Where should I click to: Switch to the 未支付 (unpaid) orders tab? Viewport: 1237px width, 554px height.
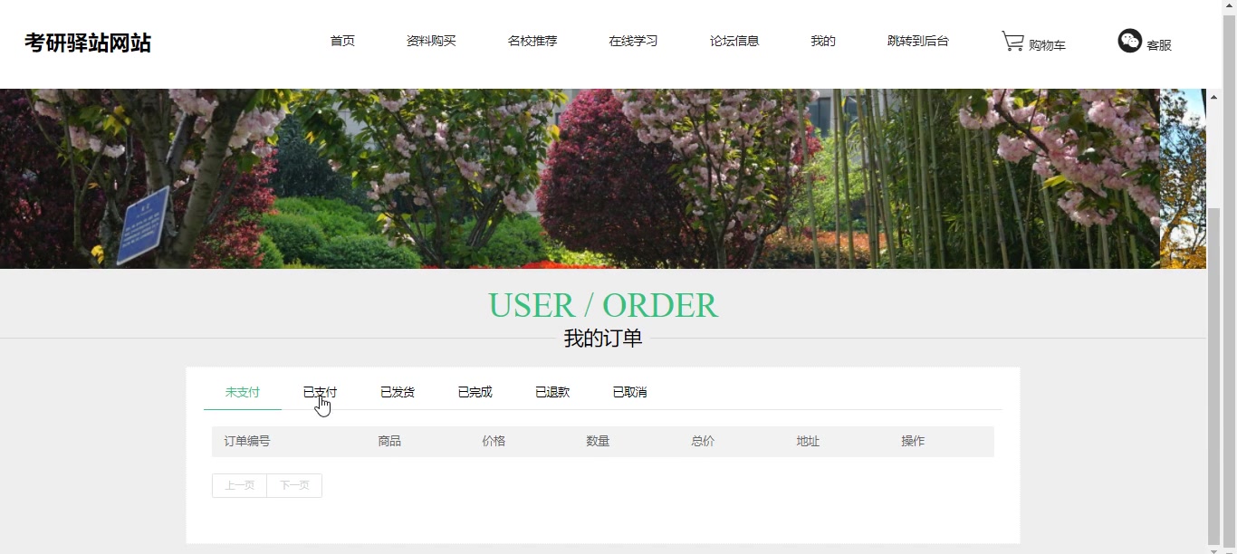242,392
